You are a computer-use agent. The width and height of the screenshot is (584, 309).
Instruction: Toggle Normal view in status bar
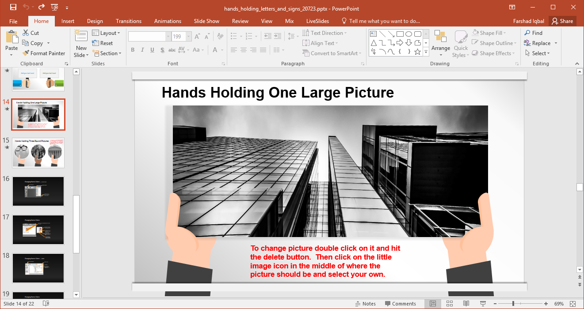(433, 304)
